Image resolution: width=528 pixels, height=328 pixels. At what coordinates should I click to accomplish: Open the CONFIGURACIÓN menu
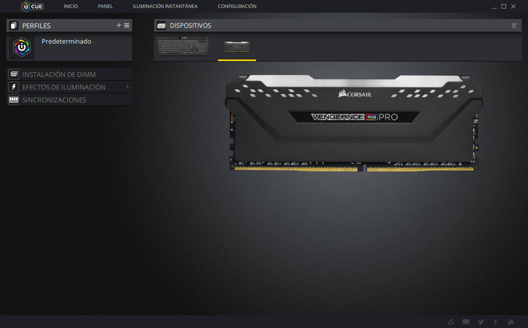coord(237,6)
